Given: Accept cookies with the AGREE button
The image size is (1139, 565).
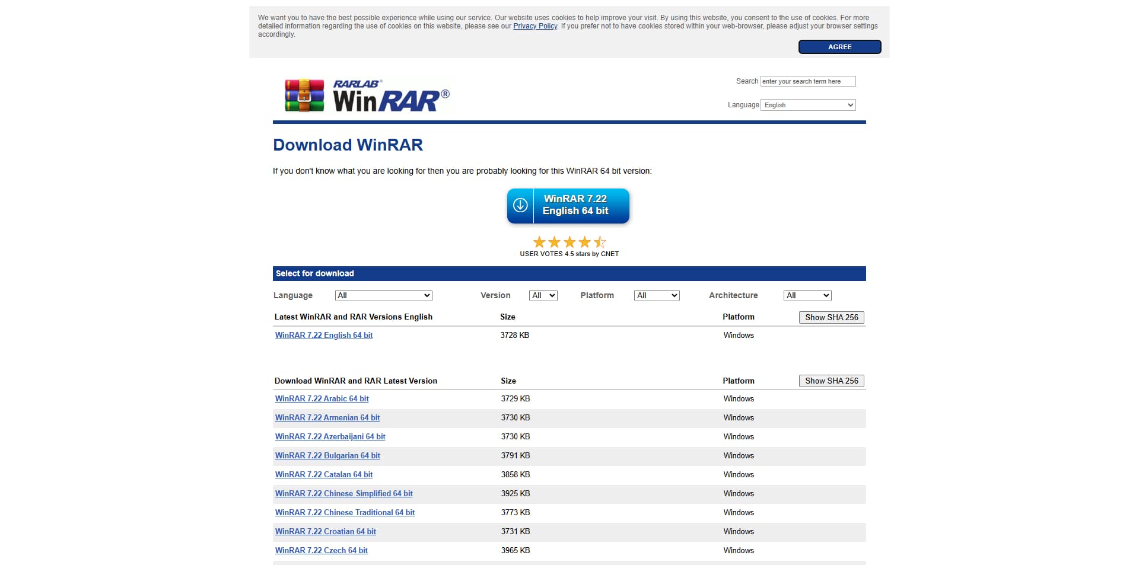Looking at the screenshot, I should point(839,47).
